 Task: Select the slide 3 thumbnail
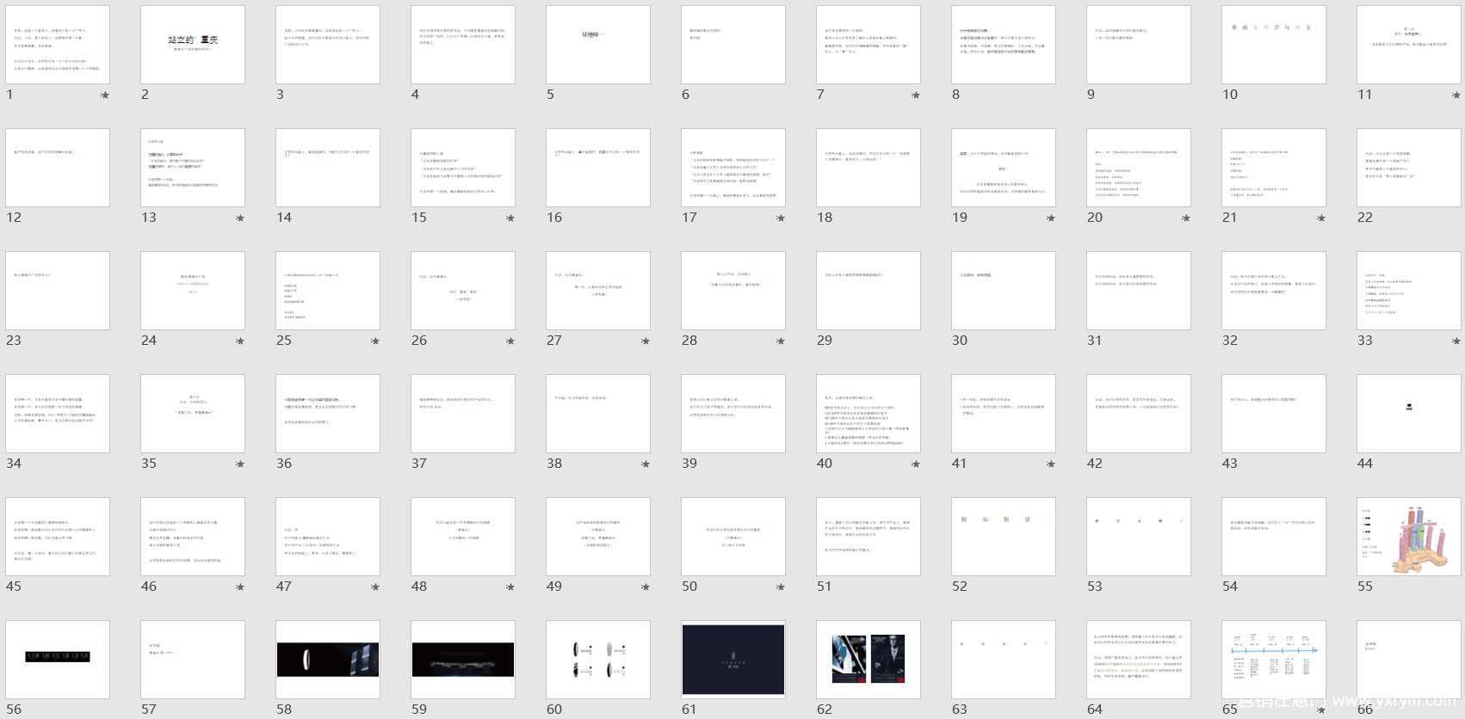[328, 45]
